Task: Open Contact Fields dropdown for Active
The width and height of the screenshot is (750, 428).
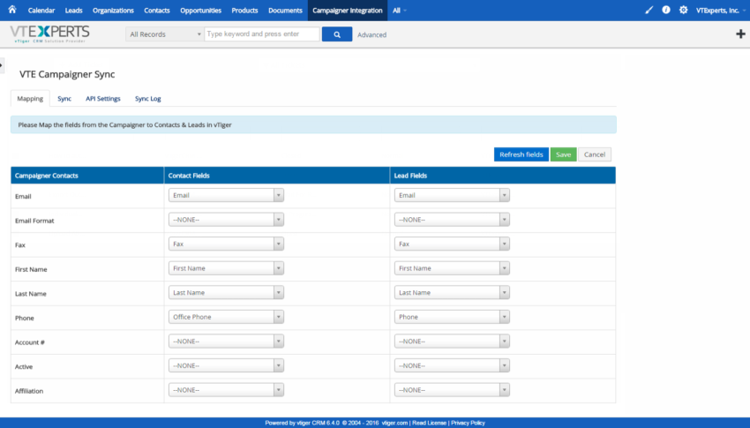Action: point(226,366)
